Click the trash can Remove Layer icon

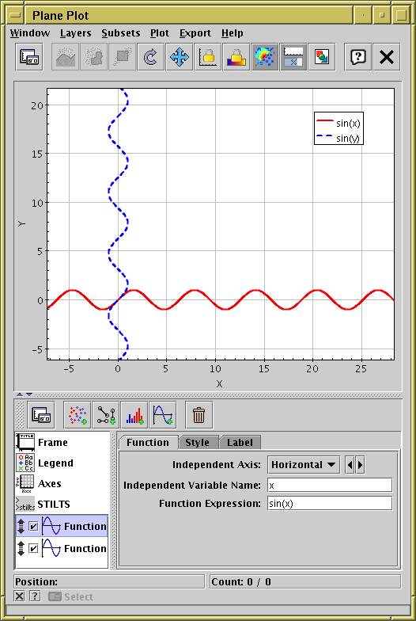pos(199,415)
